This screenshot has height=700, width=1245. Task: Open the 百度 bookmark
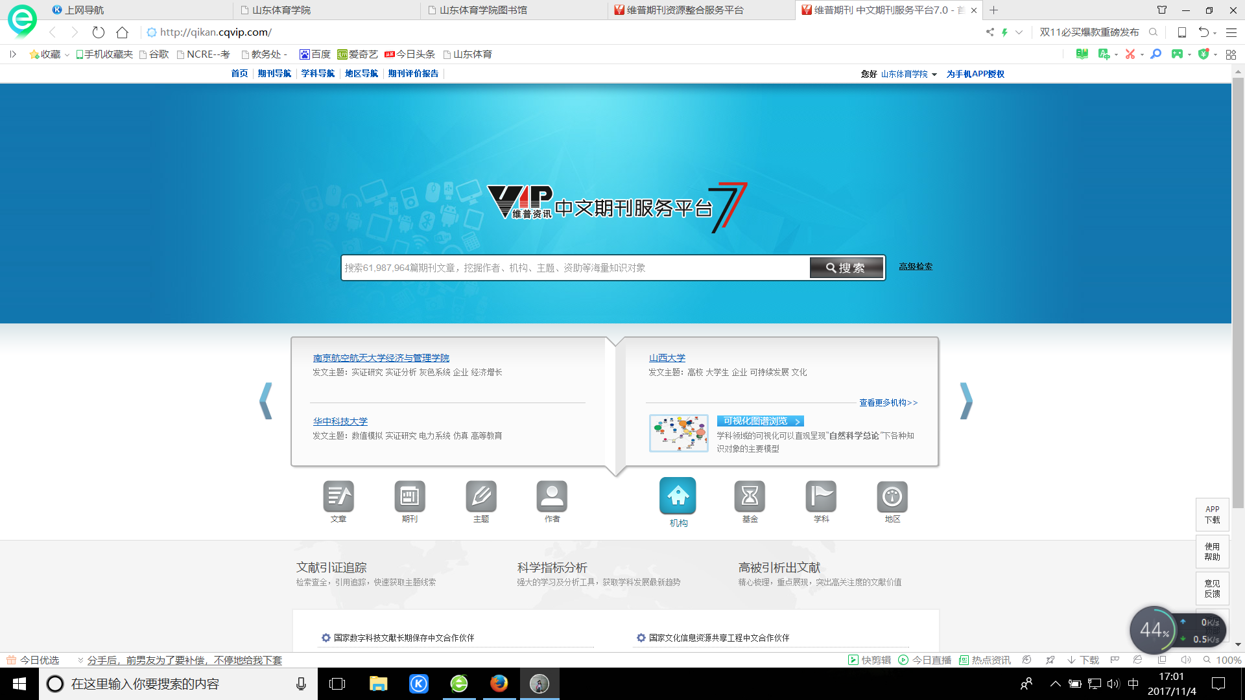click(315, 54)
